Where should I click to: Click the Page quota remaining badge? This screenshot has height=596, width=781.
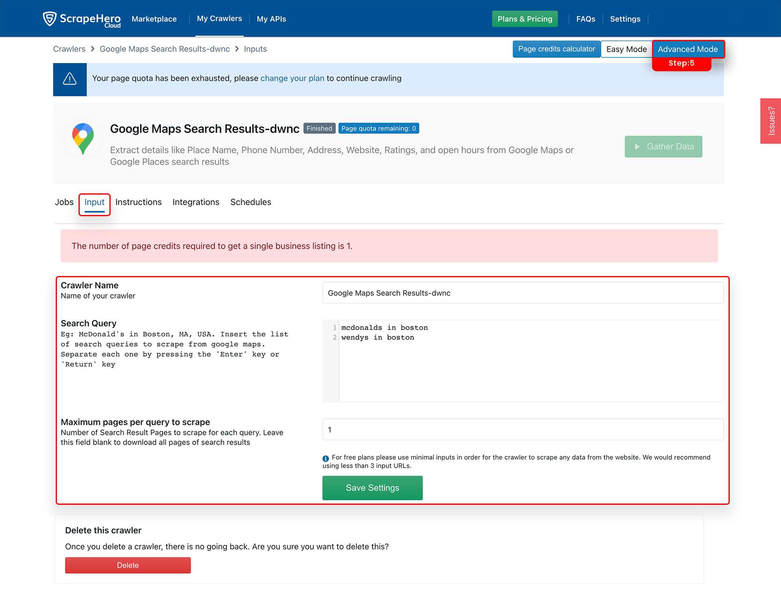[378, 128]
